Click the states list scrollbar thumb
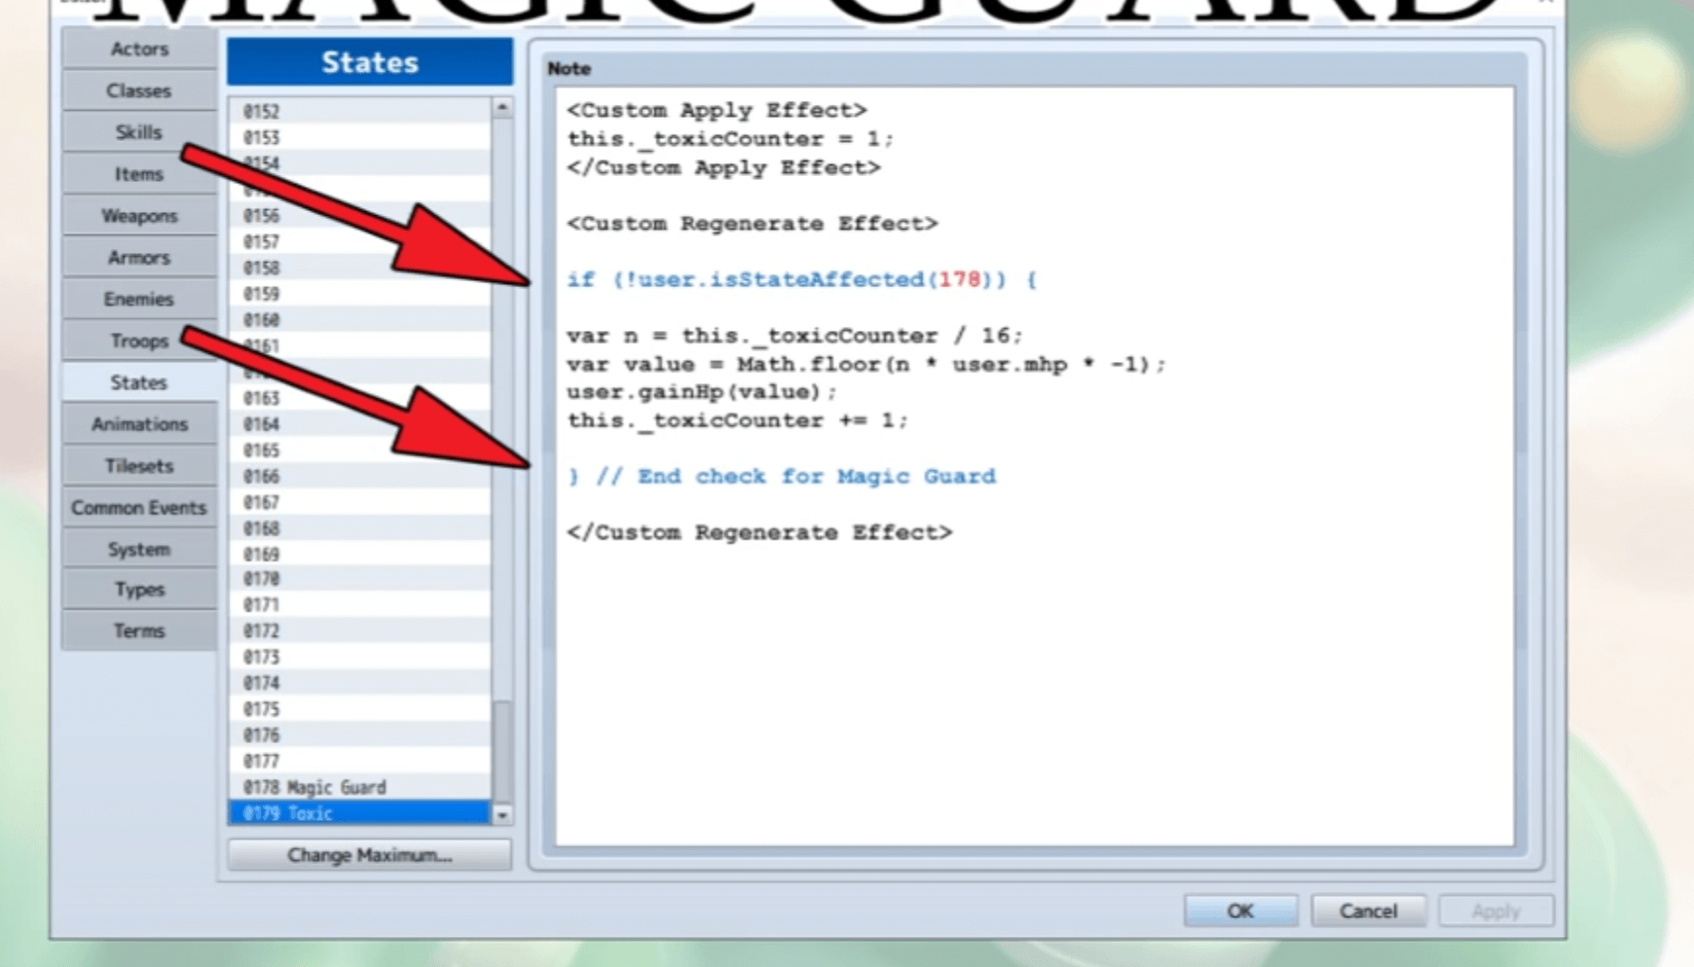The image size is (1694, 967). 502,751
